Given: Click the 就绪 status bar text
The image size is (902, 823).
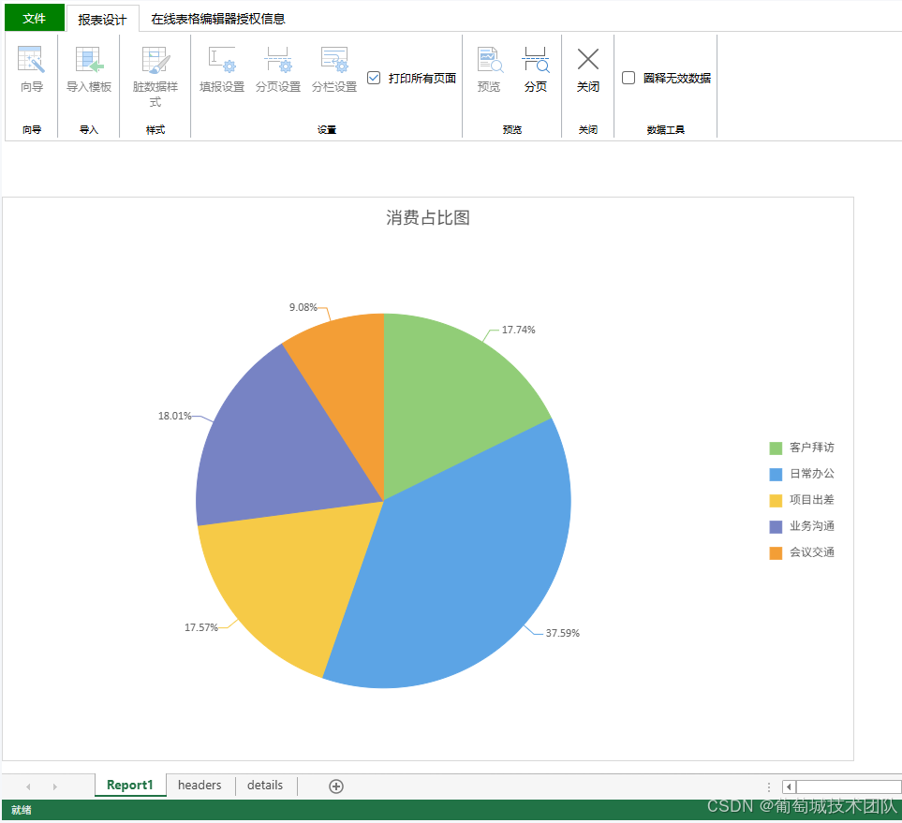Looking at the screenshot, I should click(x=22, y=810).
